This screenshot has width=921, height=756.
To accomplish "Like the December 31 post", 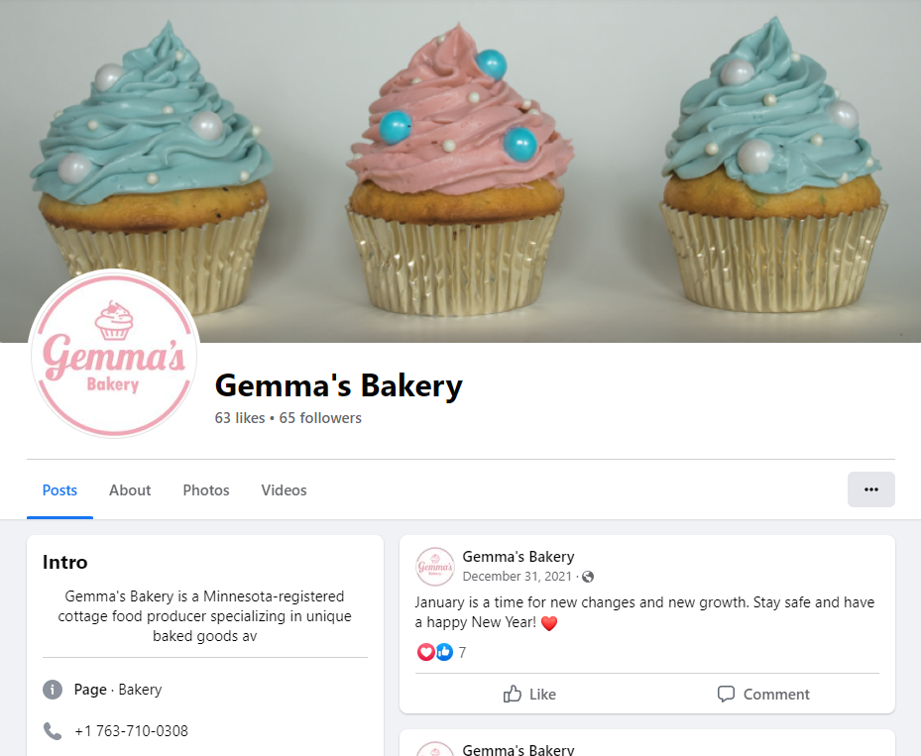I will click(529, 695).
